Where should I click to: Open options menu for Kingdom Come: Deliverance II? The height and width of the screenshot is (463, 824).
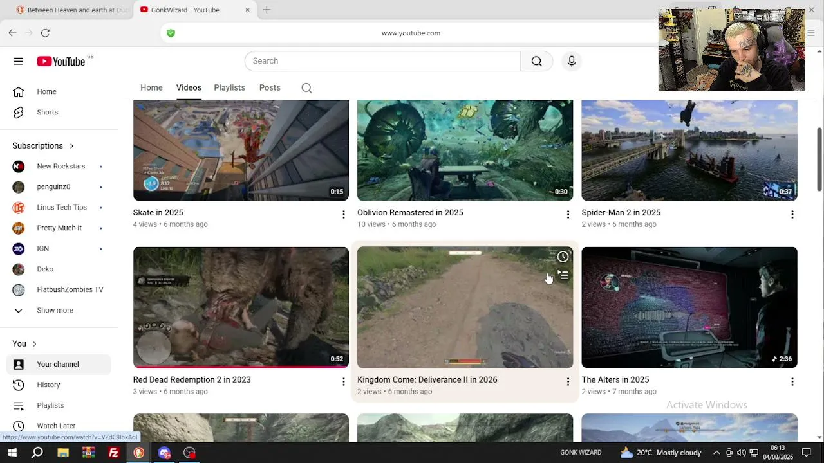click(x=568, y=382)
